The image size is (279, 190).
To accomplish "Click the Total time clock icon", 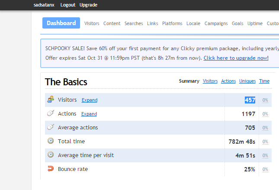I will click(x=51, y=141).
